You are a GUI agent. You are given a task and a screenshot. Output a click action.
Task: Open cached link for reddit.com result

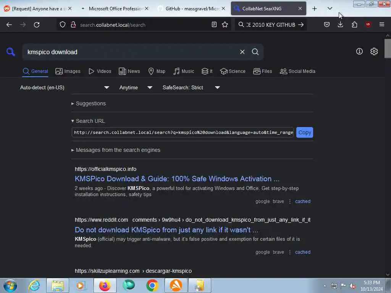click(x=303, y=252)
